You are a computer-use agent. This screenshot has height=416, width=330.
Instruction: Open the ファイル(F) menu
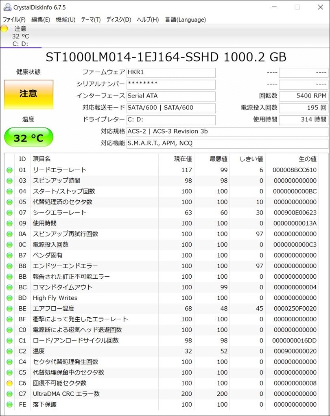tap(14, 19)
